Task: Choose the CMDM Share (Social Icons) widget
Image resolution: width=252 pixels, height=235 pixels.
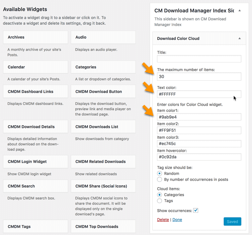Action: tap(103, 186)
